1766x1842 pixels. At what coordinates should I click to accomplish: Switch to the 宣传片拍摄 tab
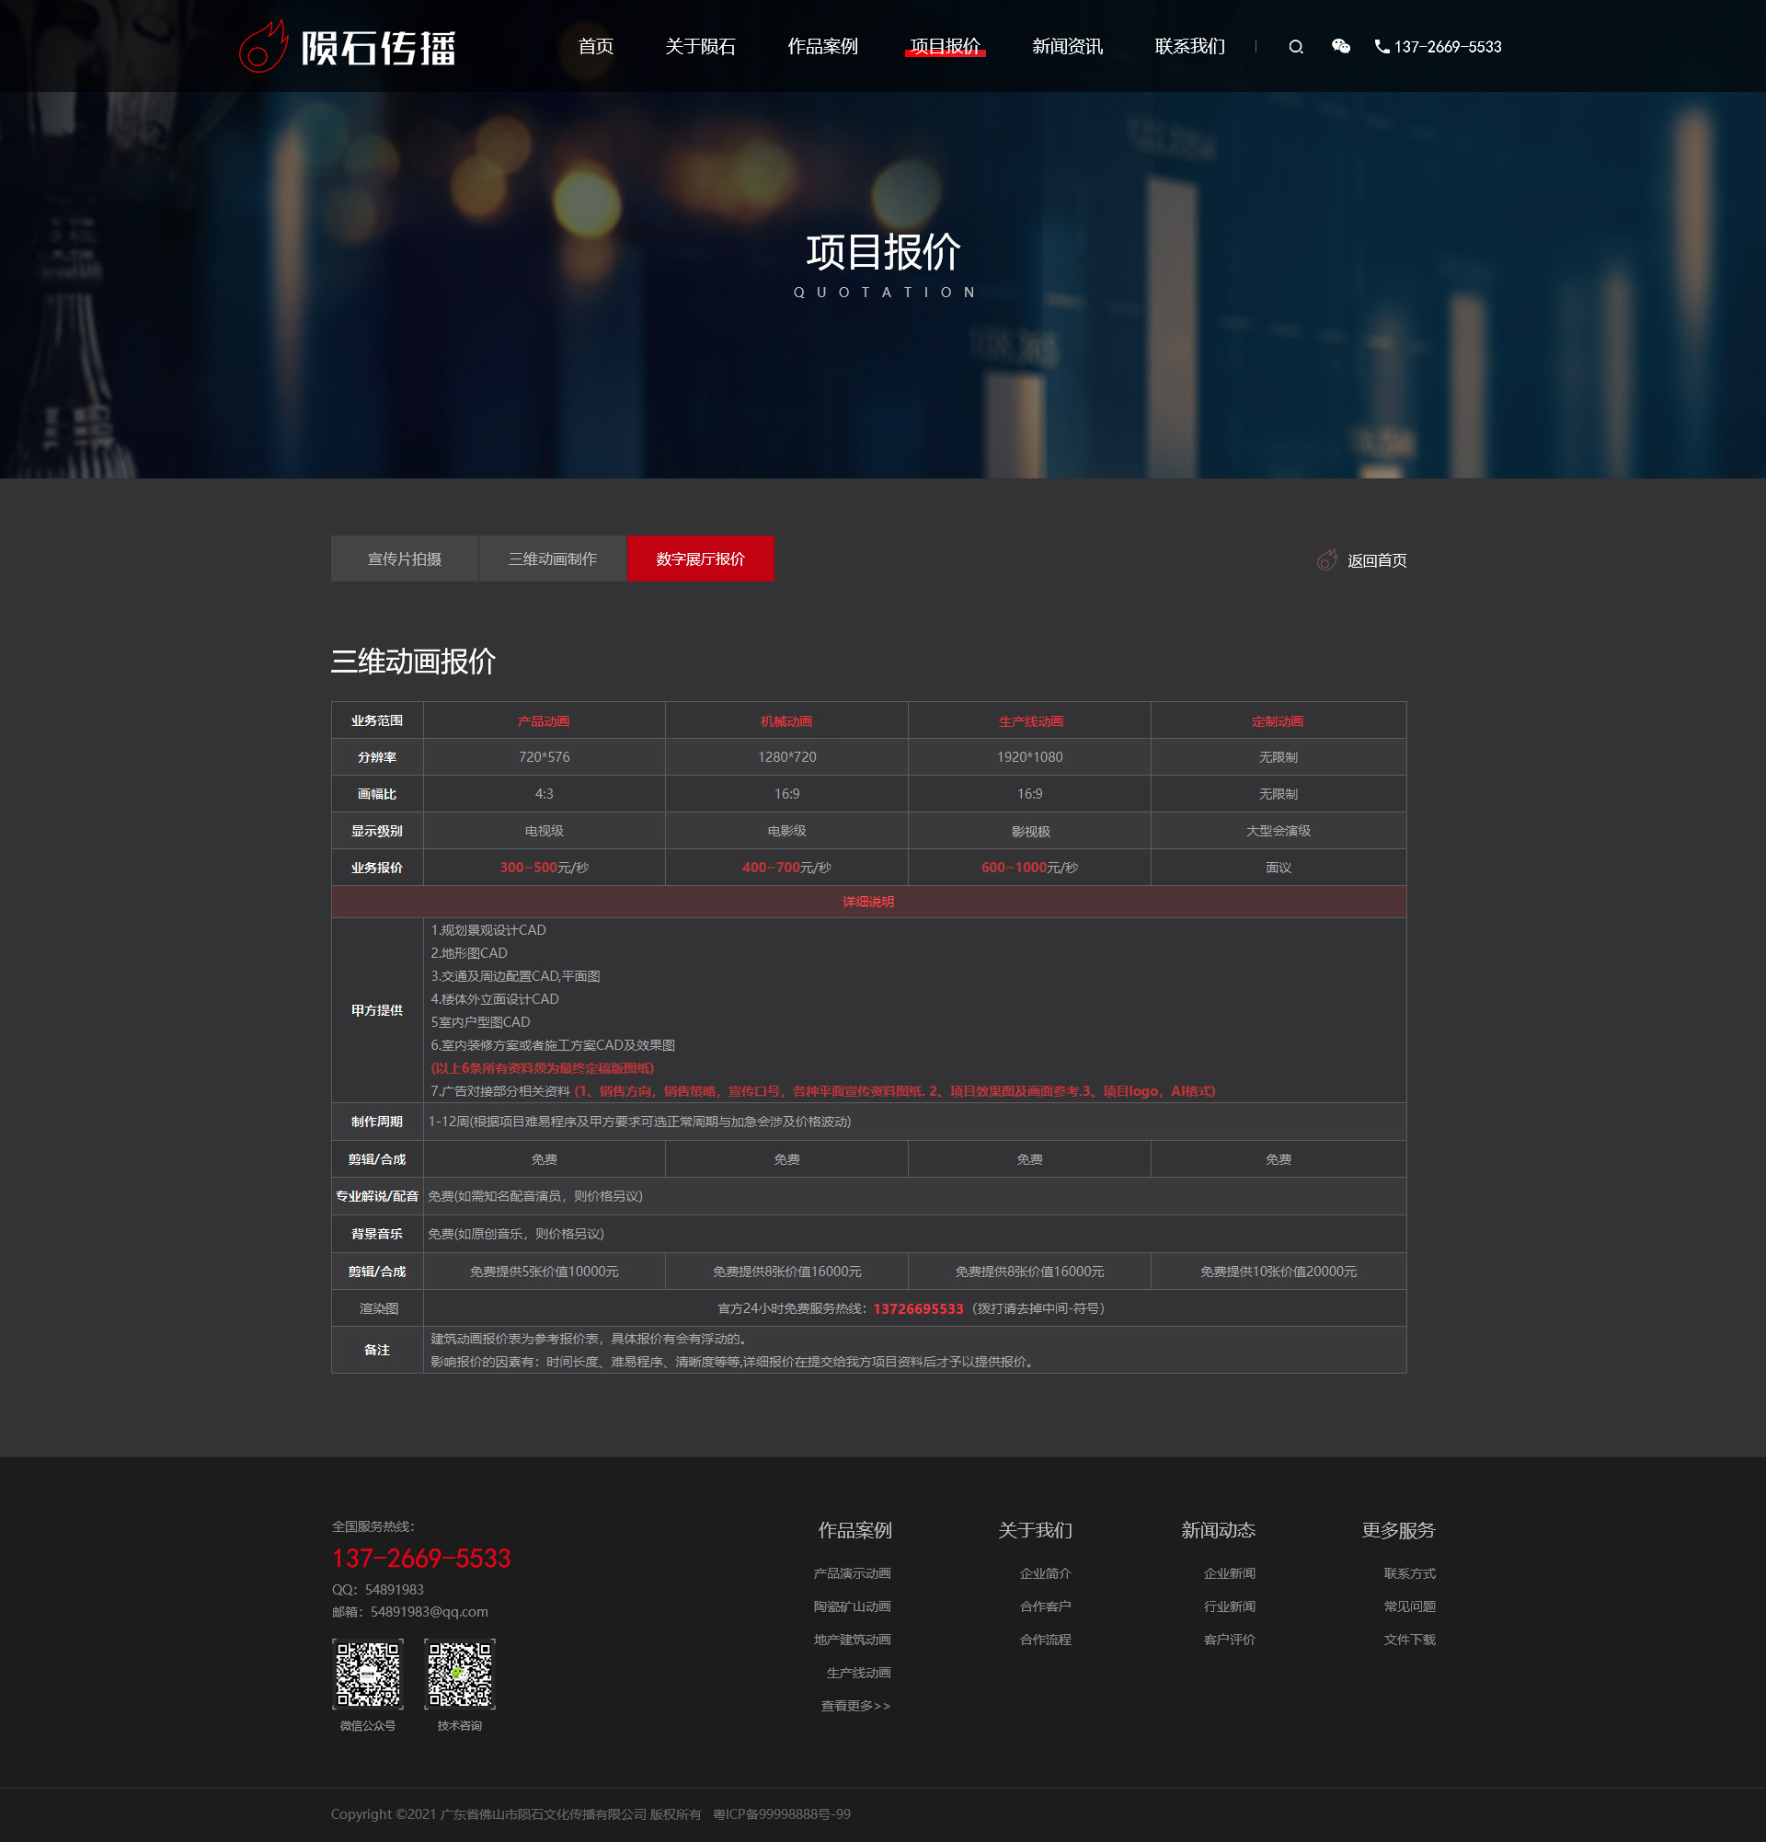click(x=405, y=559)
